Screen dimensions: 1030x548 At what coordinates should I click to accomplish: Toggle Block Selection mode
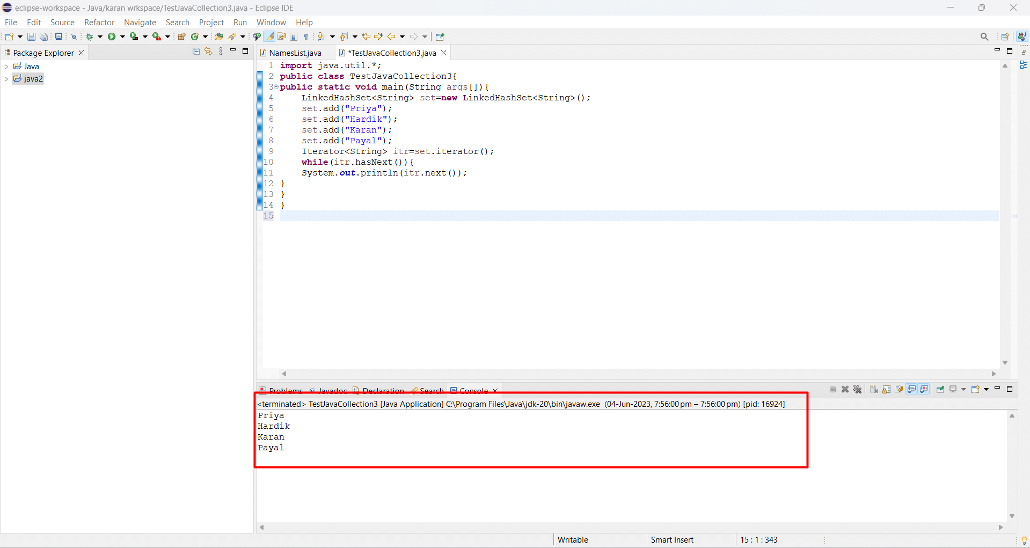(294, 36)
